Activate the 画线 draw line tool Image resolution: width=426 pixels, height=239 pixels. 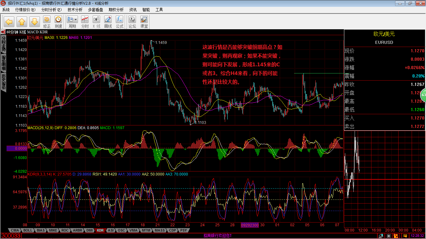[x=108, y=22]
